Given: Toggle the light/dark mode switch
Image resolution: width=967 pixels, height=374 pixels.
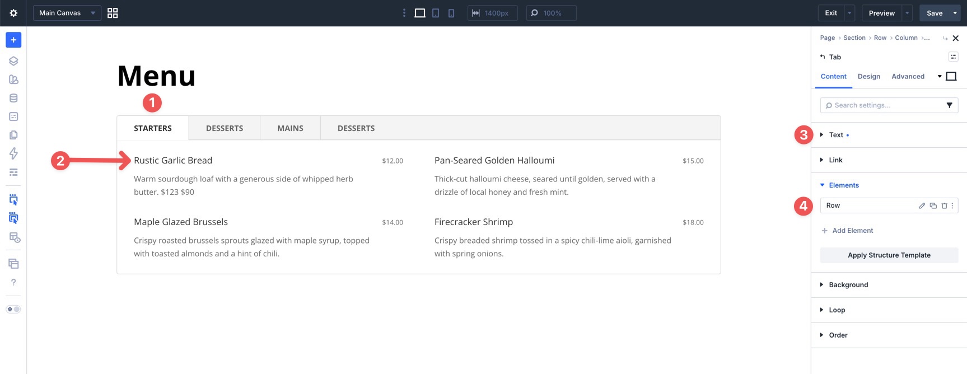Looking at the screenshot, I should coord(13,309).
